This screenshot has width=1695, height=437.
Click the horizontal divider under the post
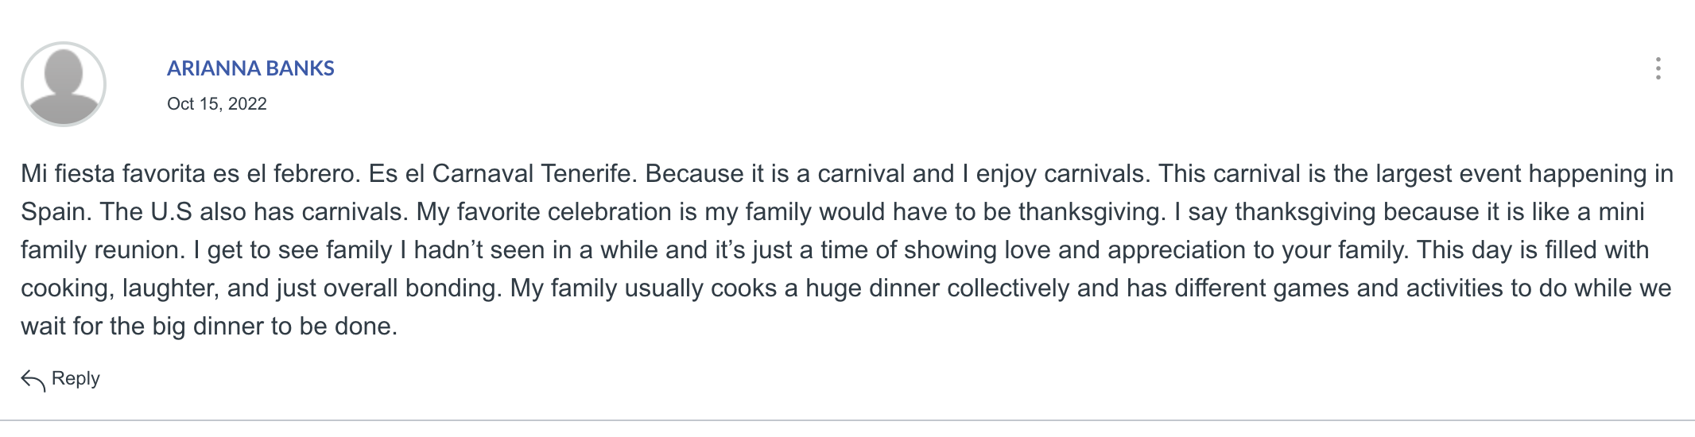pyautogui.click(x=847, y=420)
